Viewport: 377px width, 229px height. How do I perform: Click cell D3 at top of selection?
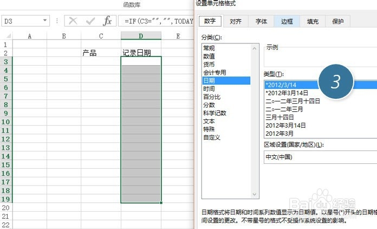click(x=141, y=61)
